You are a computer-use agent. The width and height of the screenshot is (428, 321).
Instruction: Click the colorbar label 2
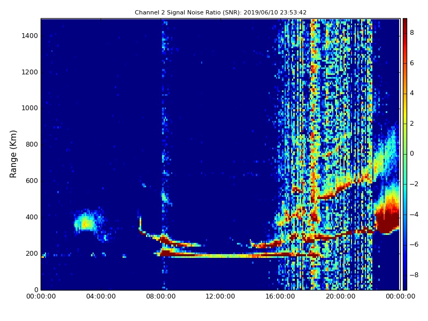412,124
